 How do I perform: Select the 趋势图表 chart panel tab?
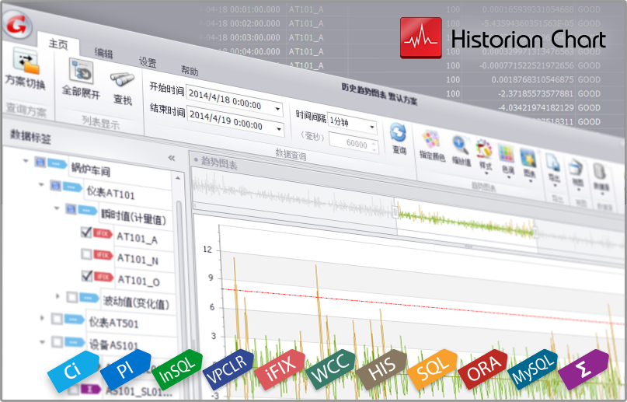pos(219,163)
